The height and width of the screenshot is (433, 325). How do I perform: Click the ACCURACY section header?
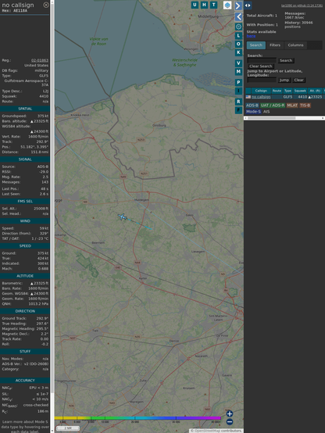pos(25,381)
